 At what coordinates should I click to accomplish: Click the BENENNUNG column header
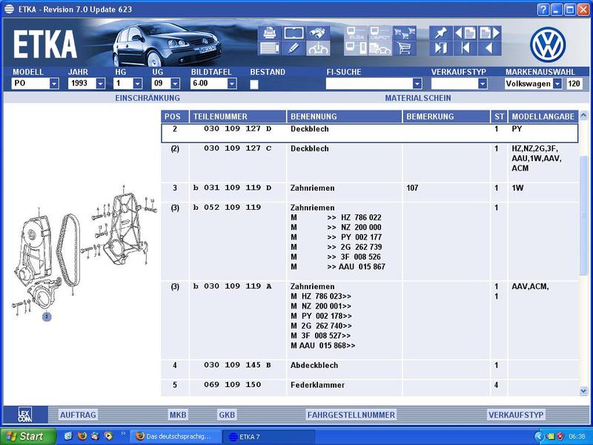pos(344,116)
